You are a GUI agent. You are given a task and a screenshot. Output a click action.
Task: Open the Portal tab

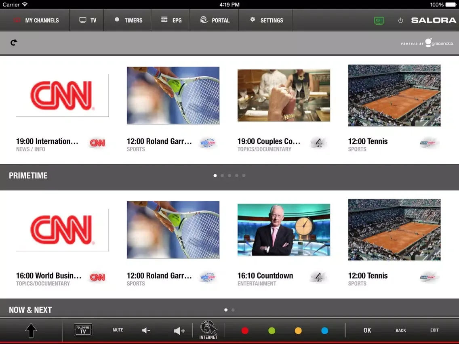point(214,20)
